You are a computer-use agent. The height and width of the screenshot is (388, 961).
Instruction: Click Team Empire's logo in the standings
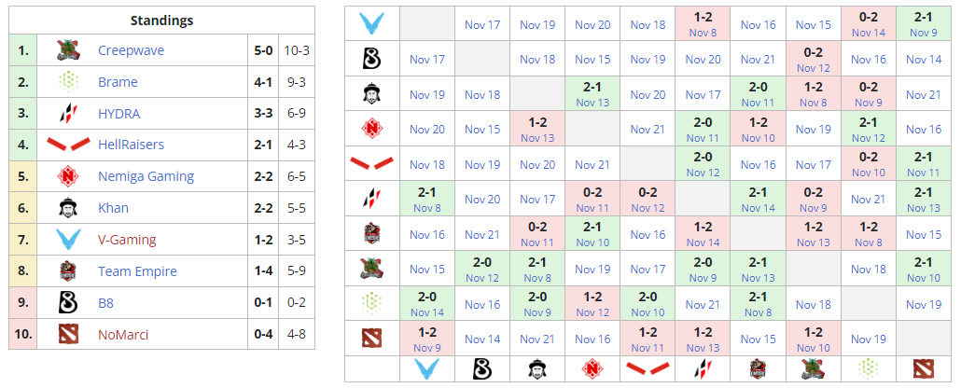point(68,271)
